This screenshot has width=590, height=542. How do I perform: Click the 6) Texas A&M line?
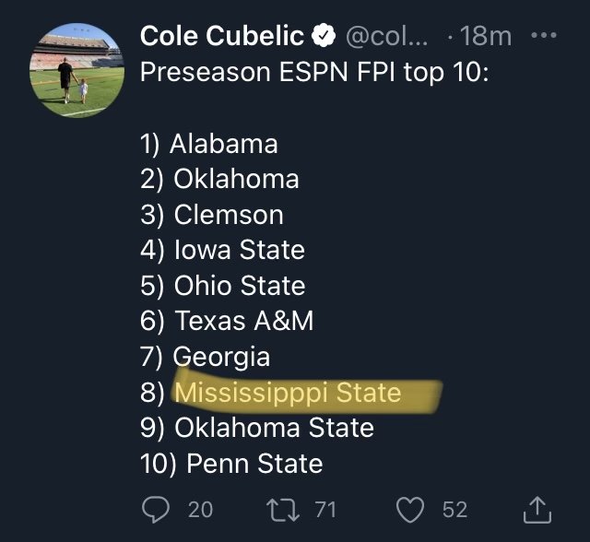[x=227, y=321]
